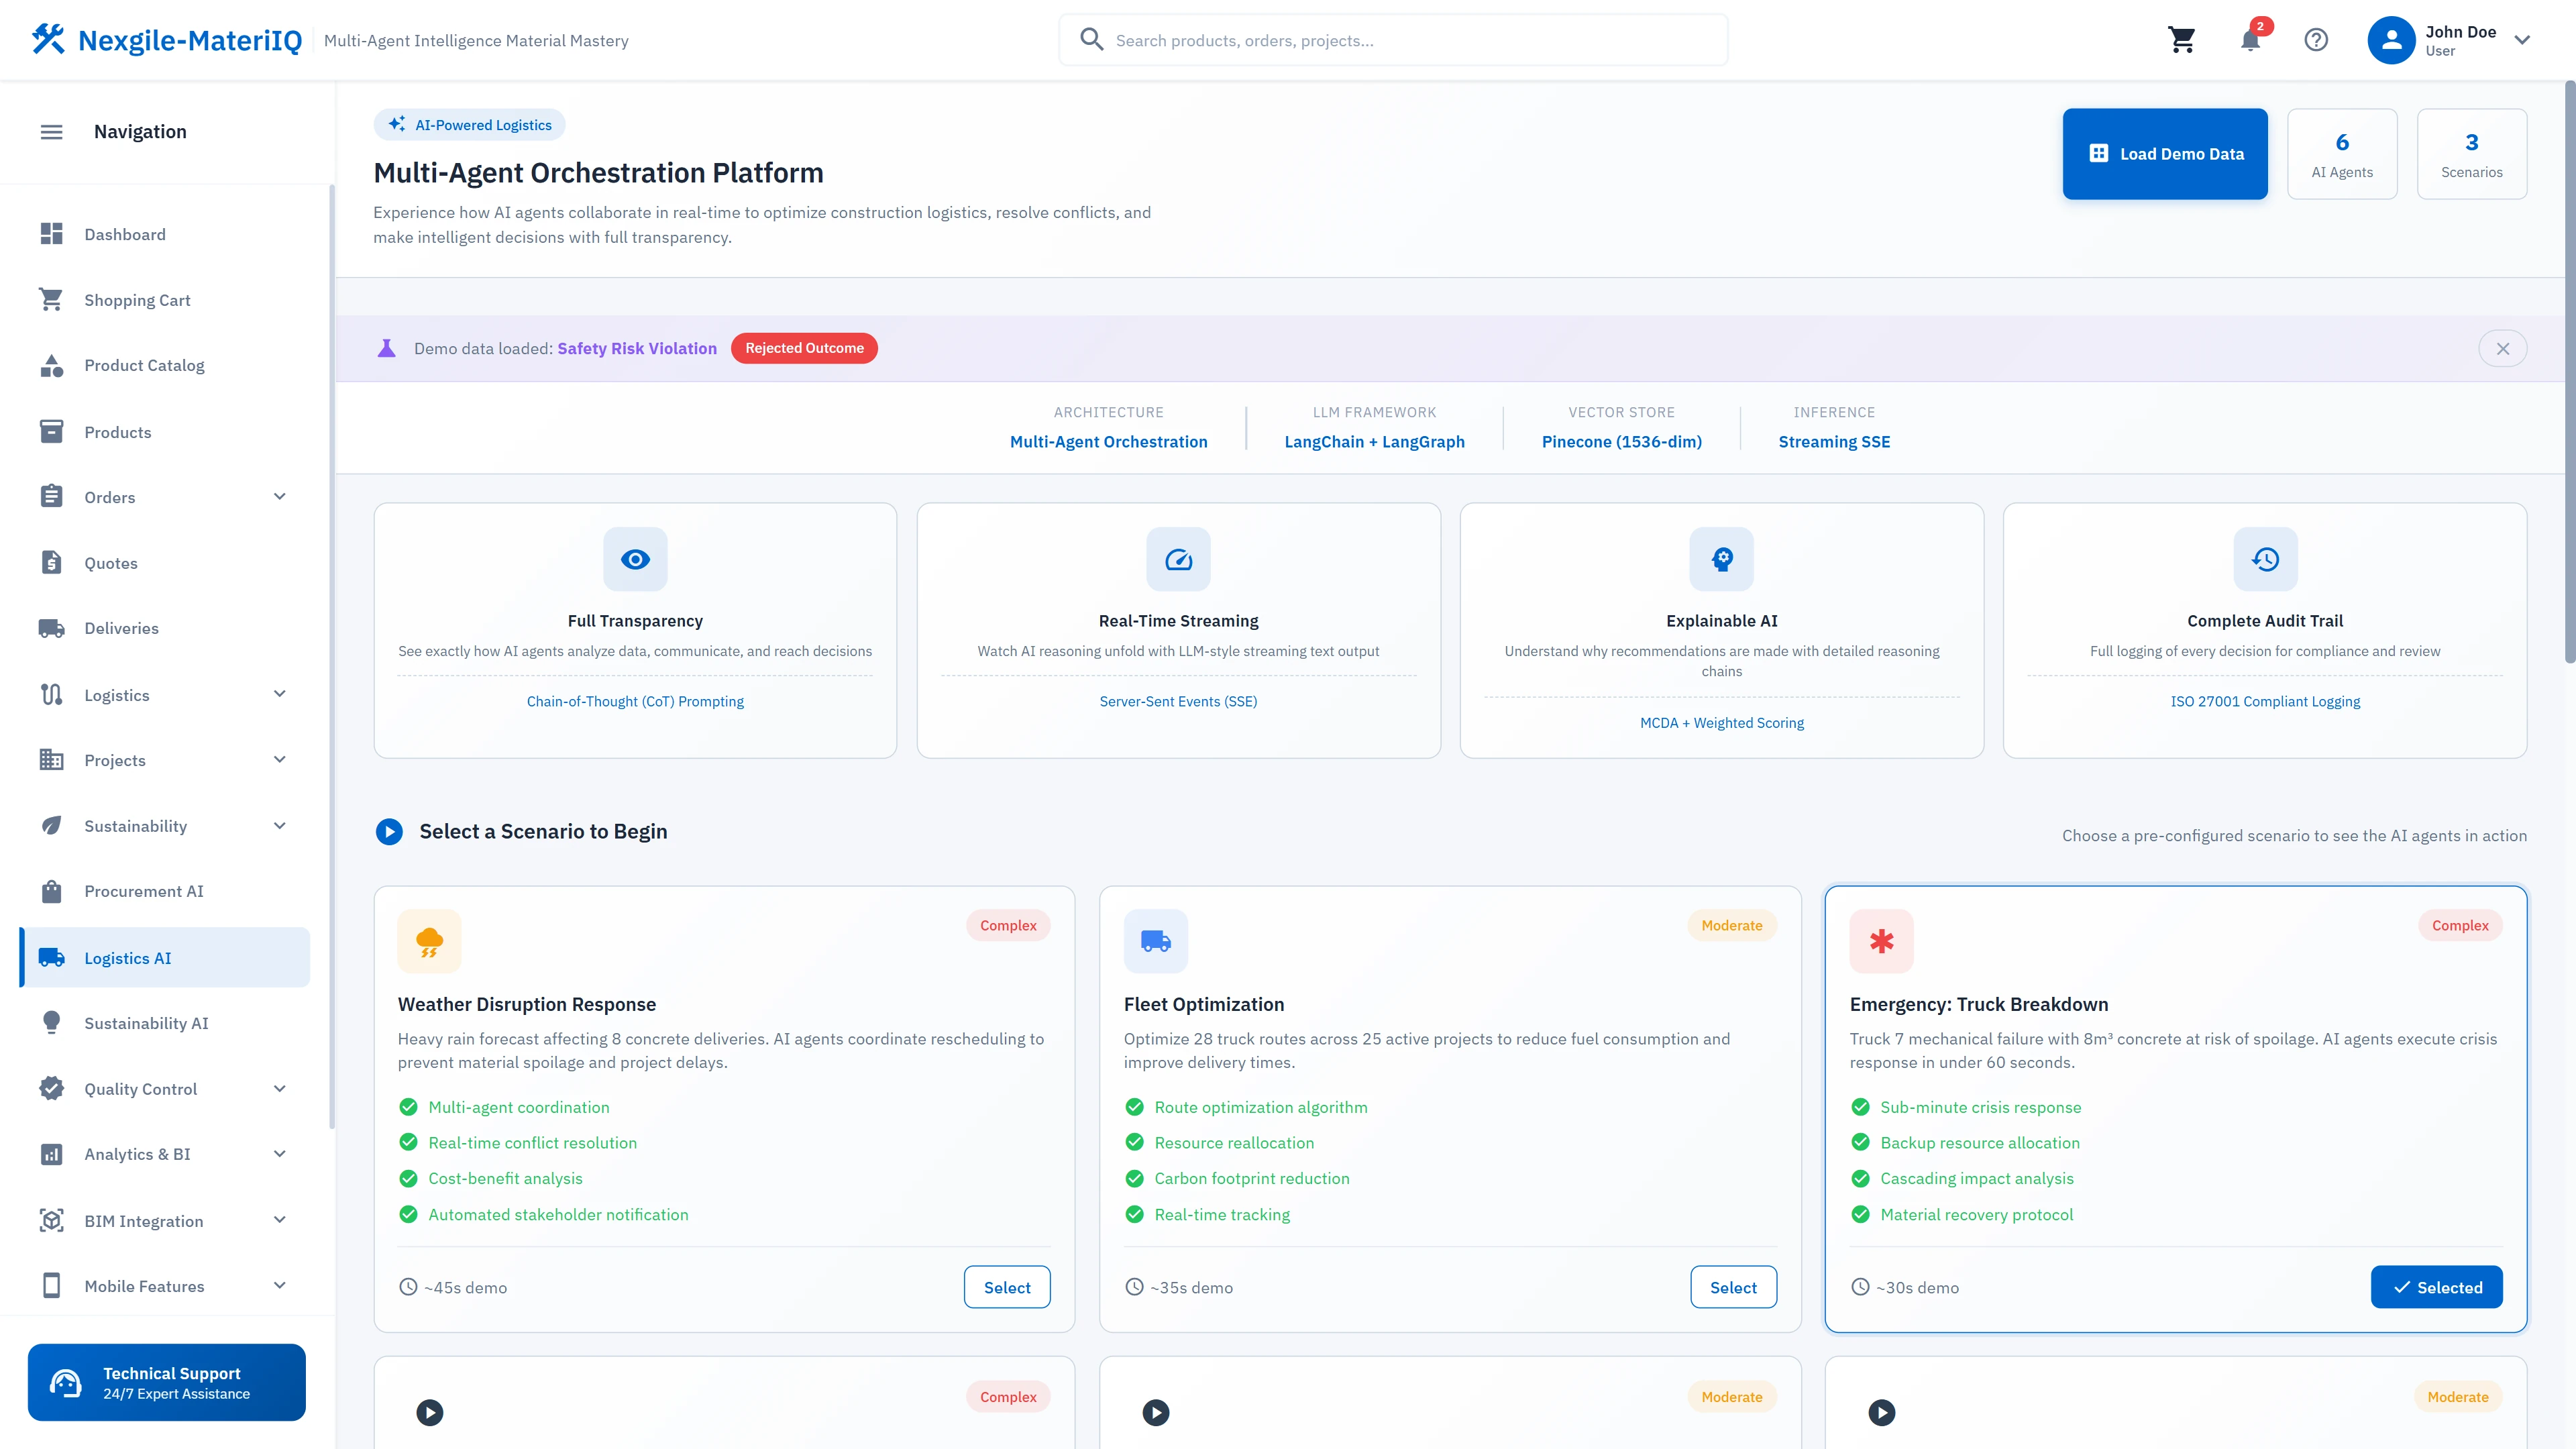Image resolution: width=2576 pixels, height=1449 pixels.
Task: Open the shopping cart icon in header
Action: [x=2181, y=40]
